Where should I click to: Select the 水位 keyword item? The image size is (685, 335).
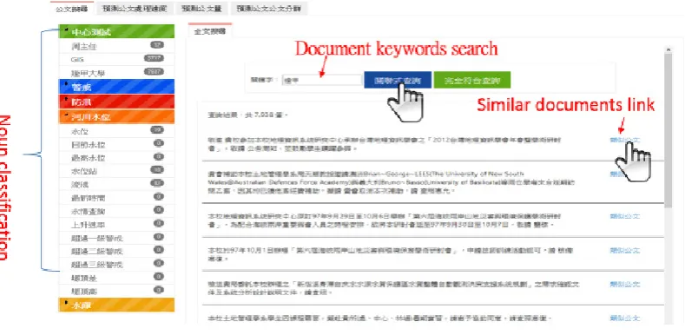pyautogui.click(x=116, y=131)
